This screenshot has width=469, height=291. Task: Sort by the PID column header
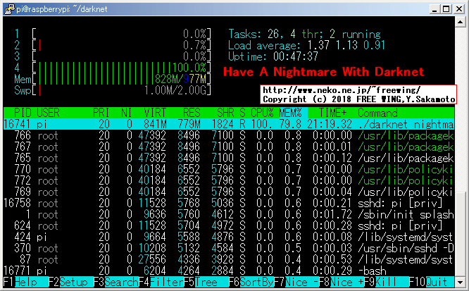22,113
